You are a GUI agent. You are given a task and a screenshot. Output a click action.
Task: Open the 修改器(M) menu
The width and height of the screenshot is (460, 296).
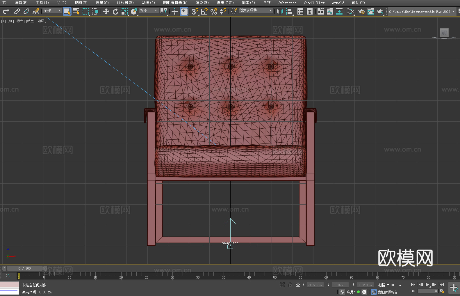(x=125, y=3)
